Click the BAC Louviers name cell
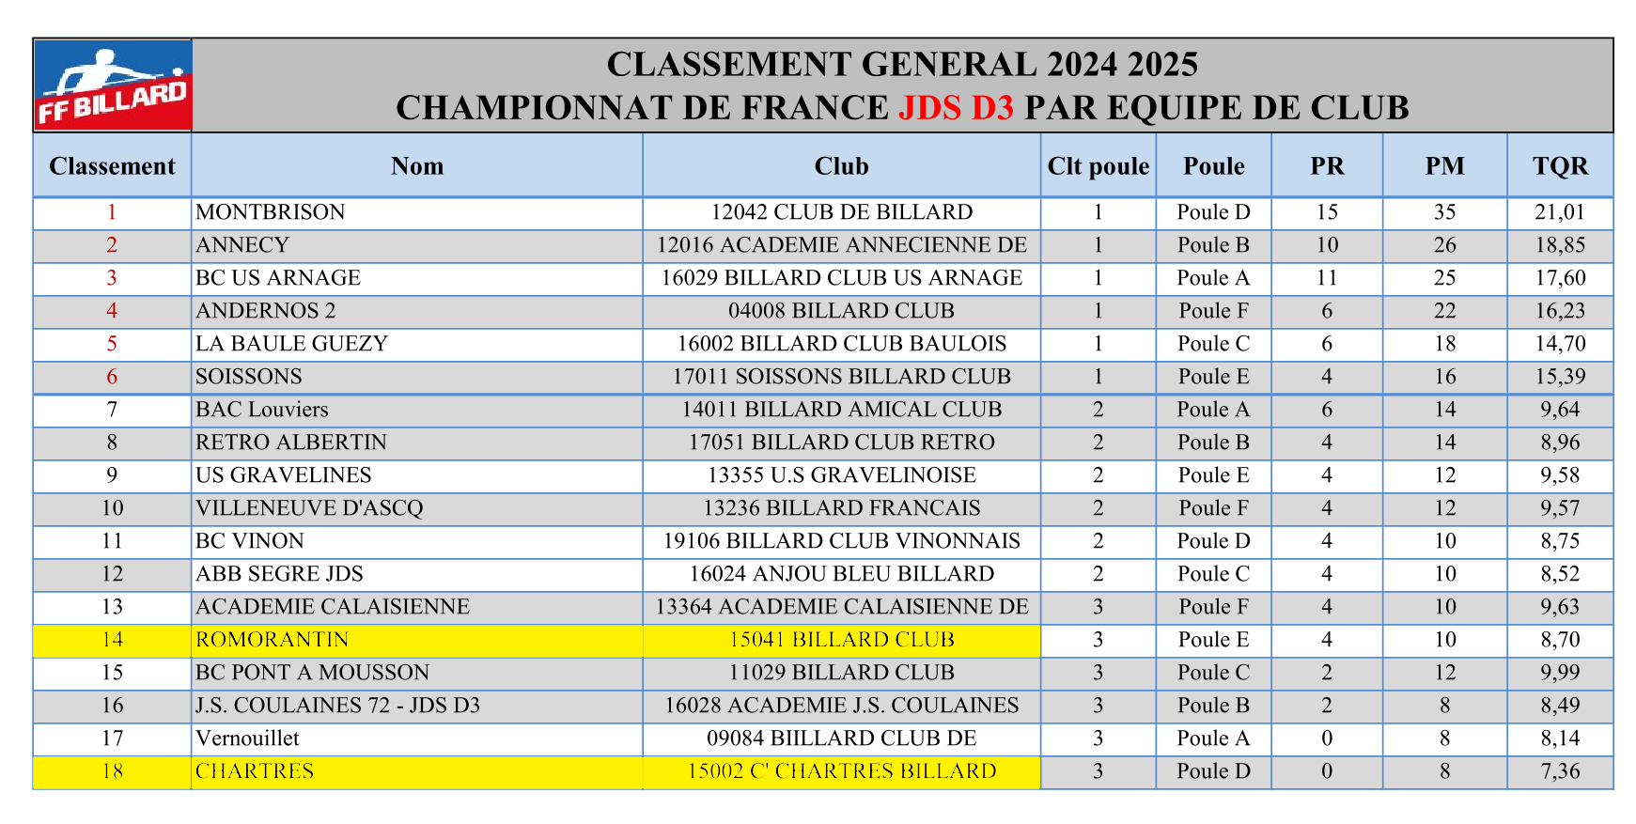This screenshot has width=1636, height=824. point(417,410)
